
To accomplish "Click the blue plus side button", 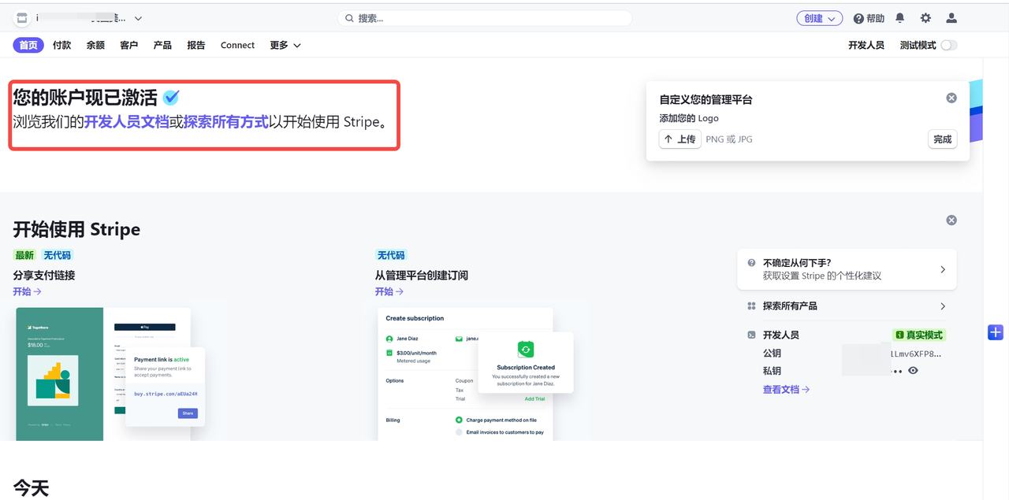I will pyautogui.click(x=996, y=332).
